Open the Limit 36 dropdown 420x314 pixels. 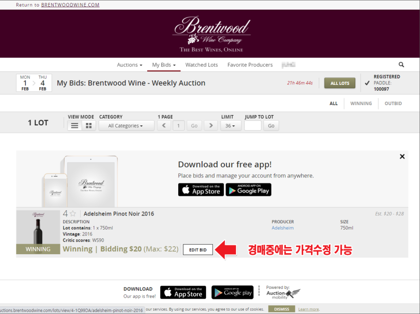[231, 125]
